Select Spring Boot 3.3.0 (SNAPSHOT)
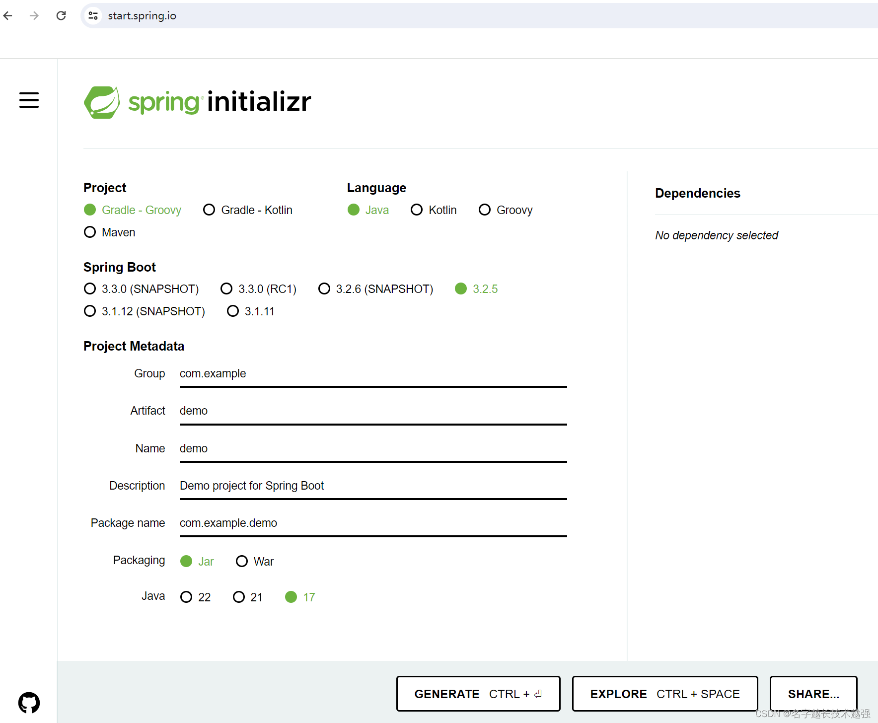The height and width of the screenshot is (723, 878). (x=142, y=289)
